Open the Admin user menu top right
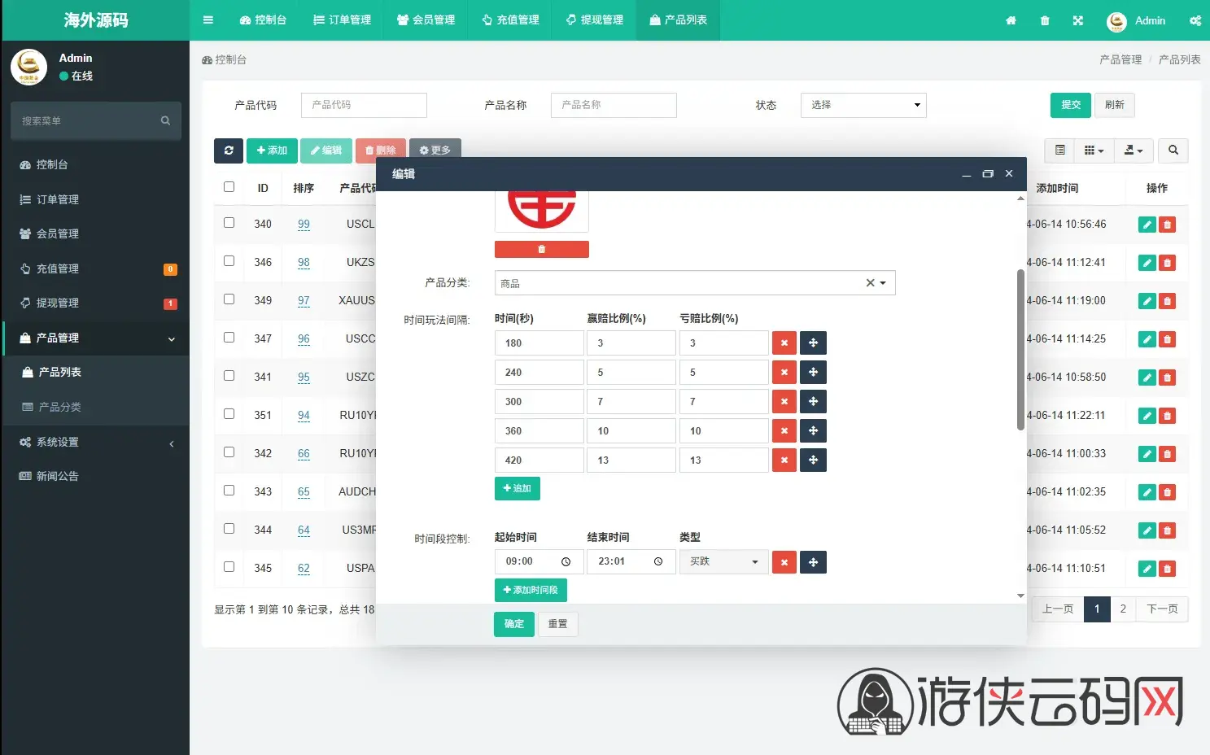This screenshot has width=1210, height=755. (x=1136, y=20)
